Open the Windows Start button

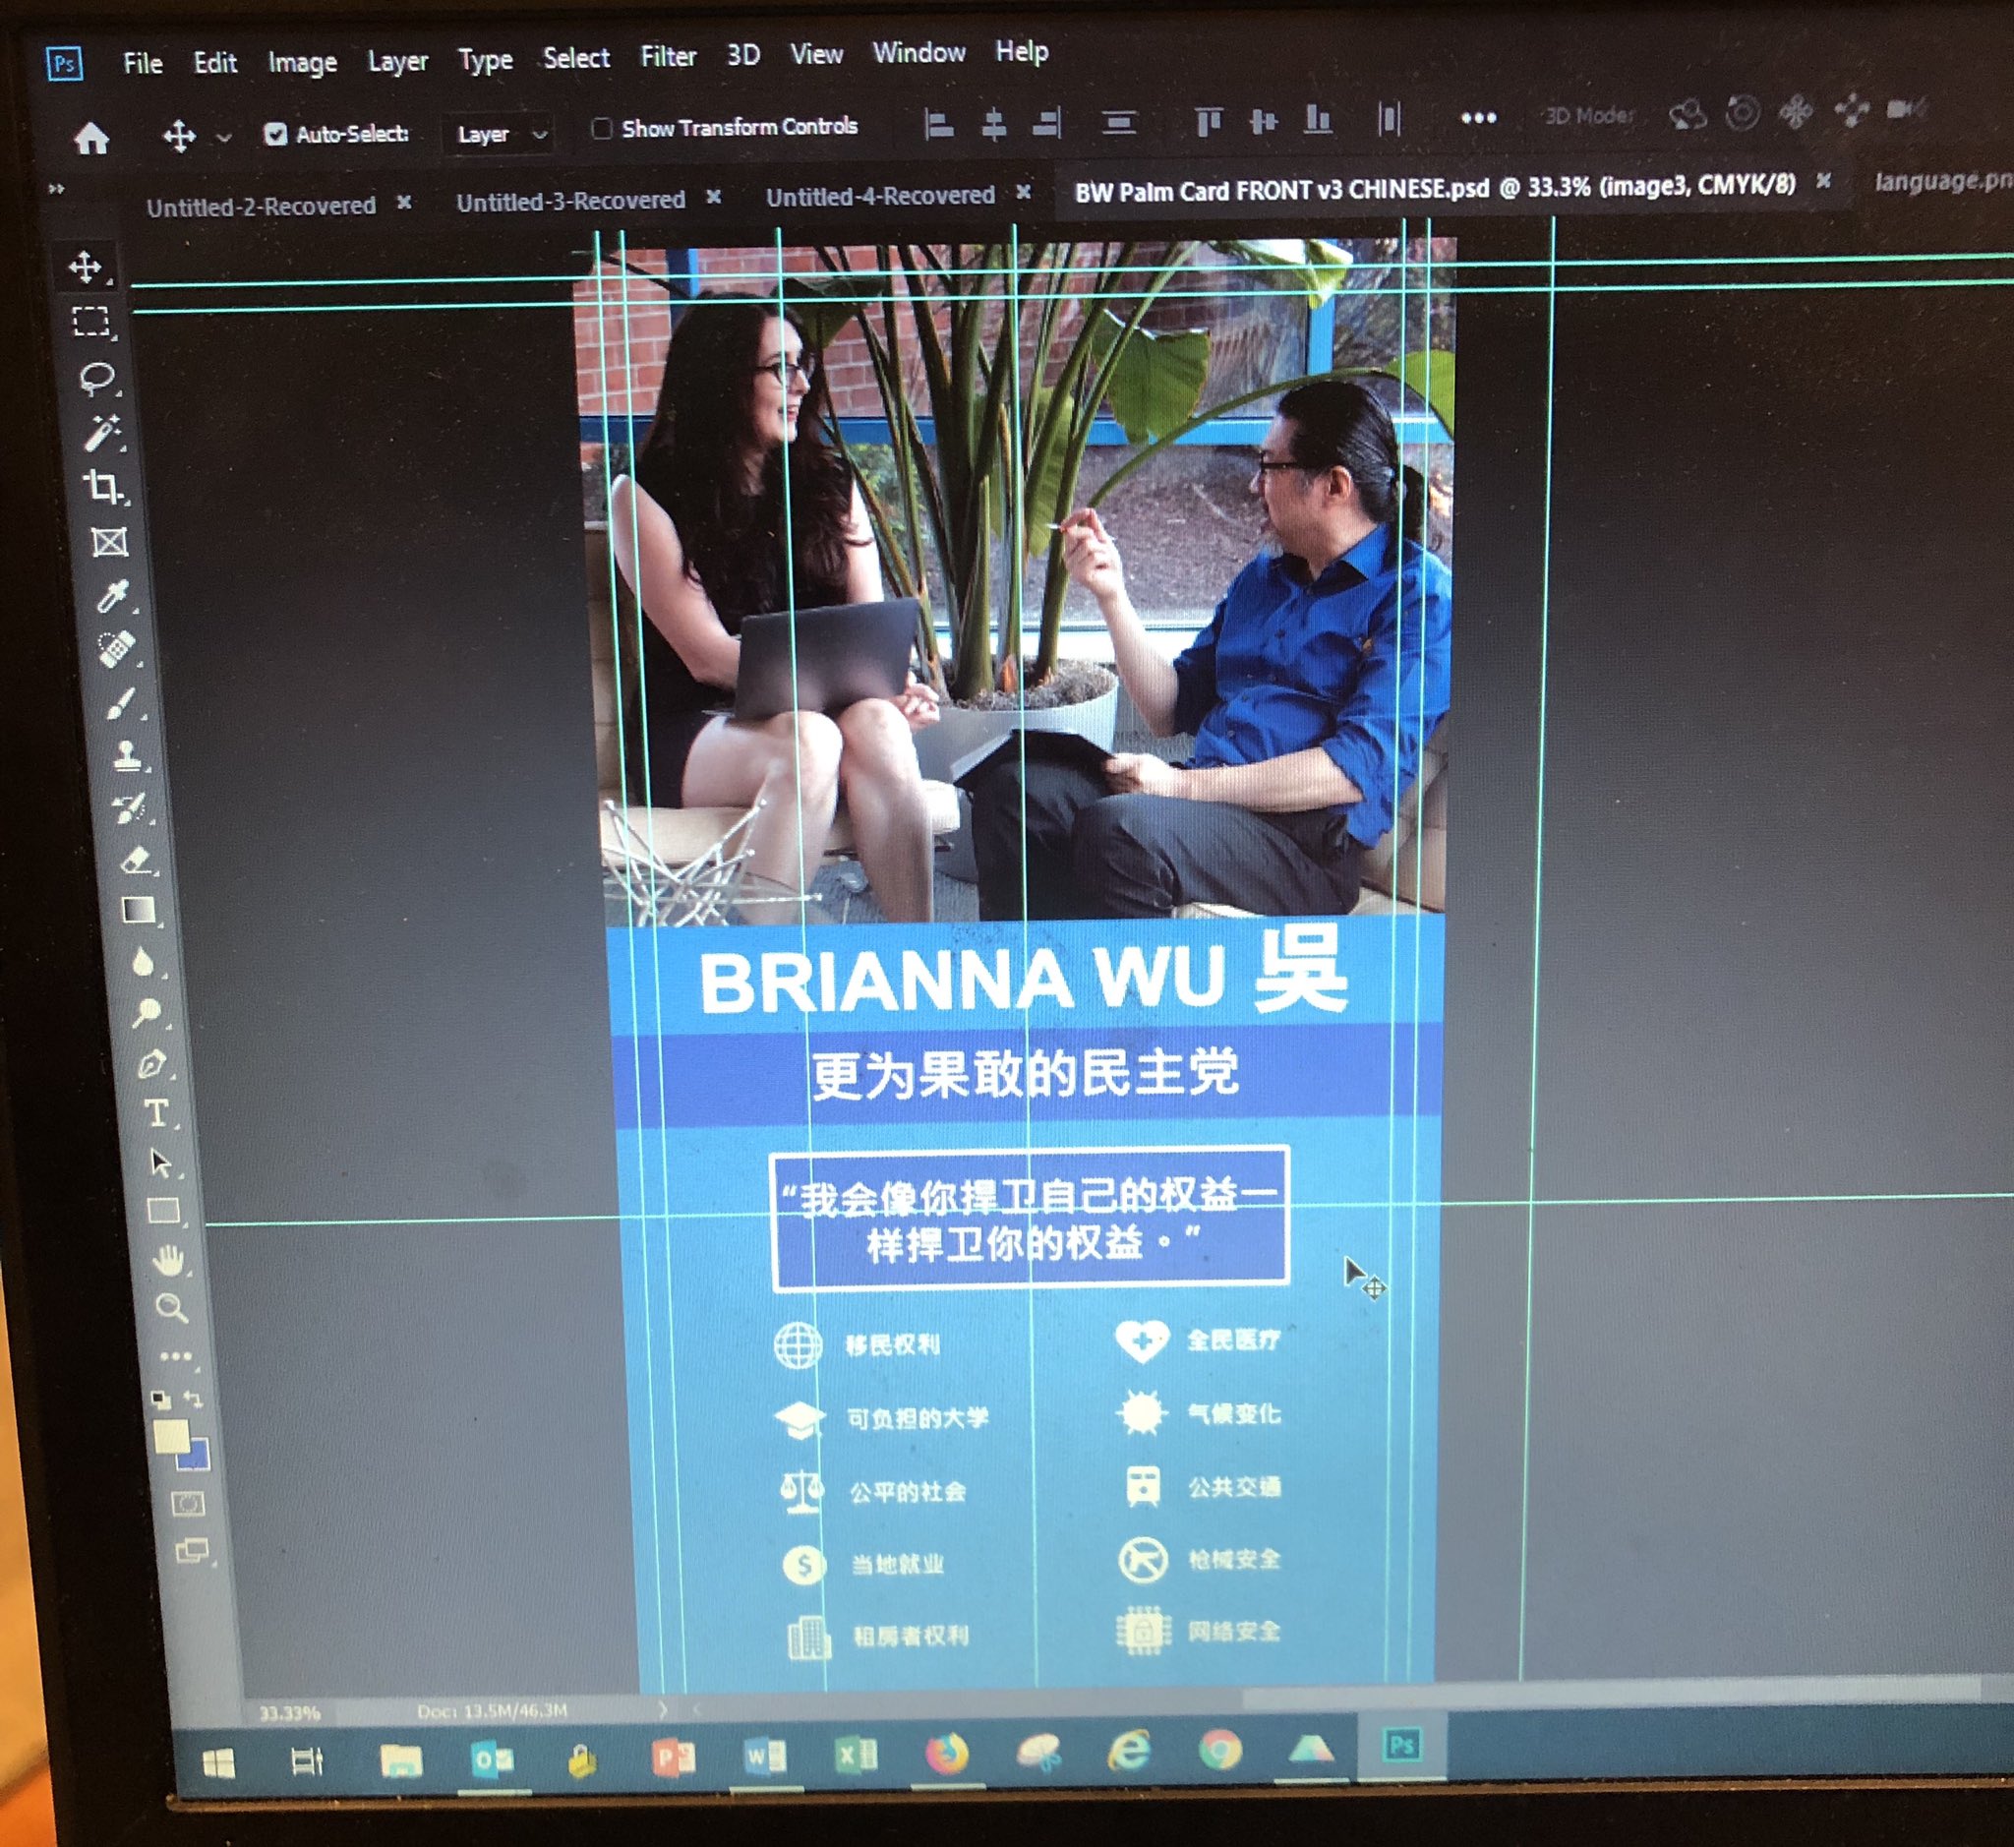pyautogui.click(x=219, y=1763)
